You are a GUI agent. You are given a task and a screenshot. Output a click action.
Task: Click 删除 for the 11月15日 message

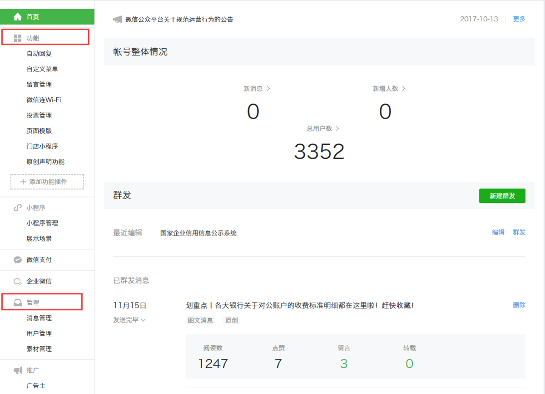519,305
